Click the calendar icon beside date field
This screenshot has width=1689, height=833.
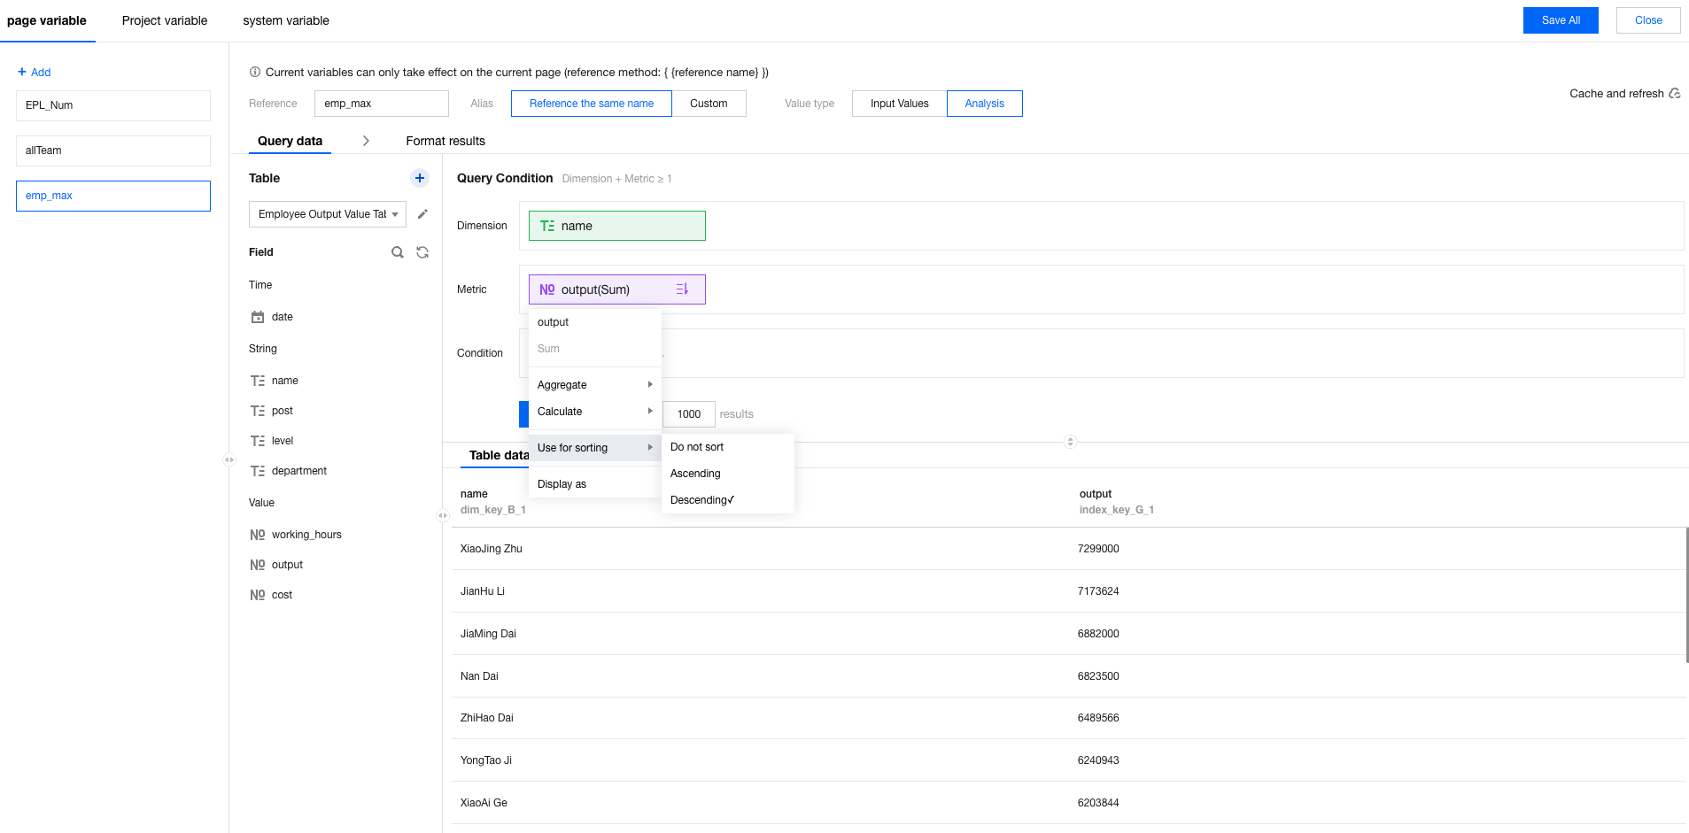[x=258, y=317]
